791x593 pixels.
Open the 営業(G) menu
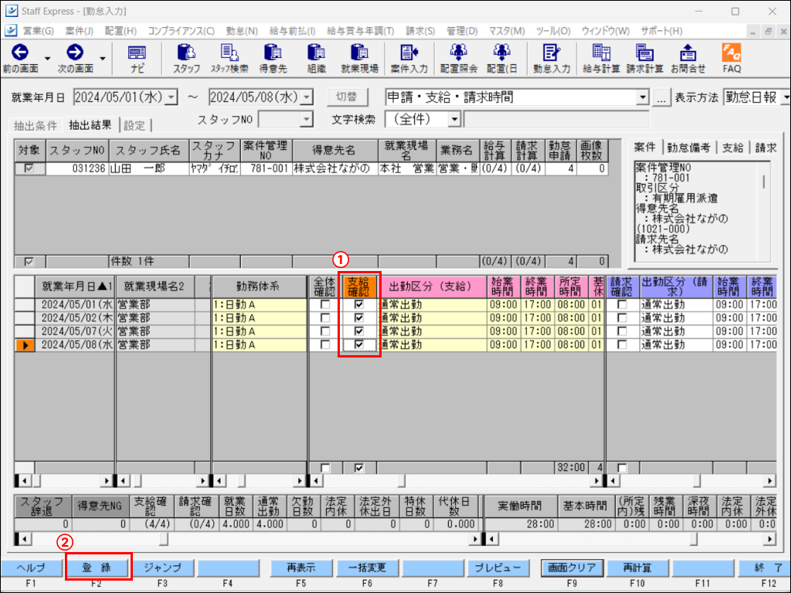(x=38, y=31)
